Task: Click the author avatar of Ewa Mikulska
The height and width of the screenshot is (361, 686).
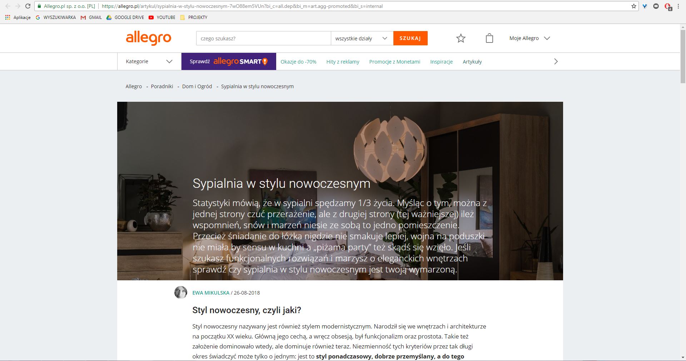Action: [181, 292]
